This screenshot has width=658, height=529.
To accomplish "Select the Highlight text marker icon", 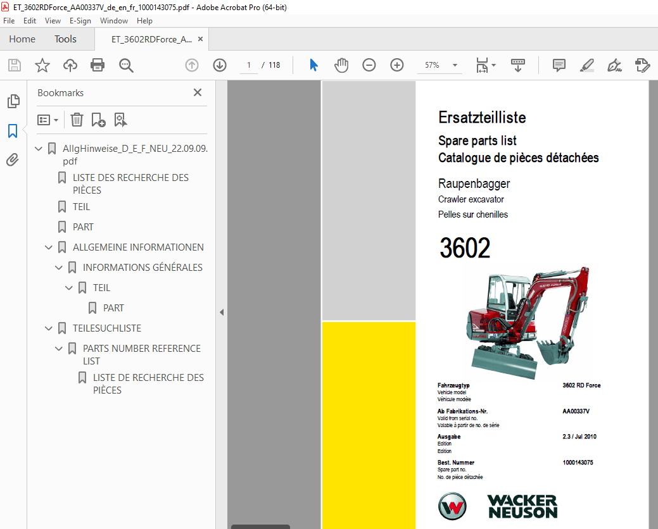I will [x=586, y=65].
